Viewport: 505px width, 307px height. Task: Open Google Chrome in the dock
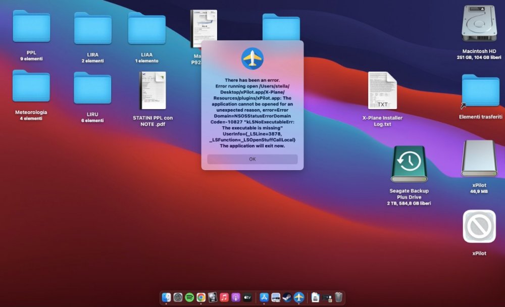click(200, 297)
